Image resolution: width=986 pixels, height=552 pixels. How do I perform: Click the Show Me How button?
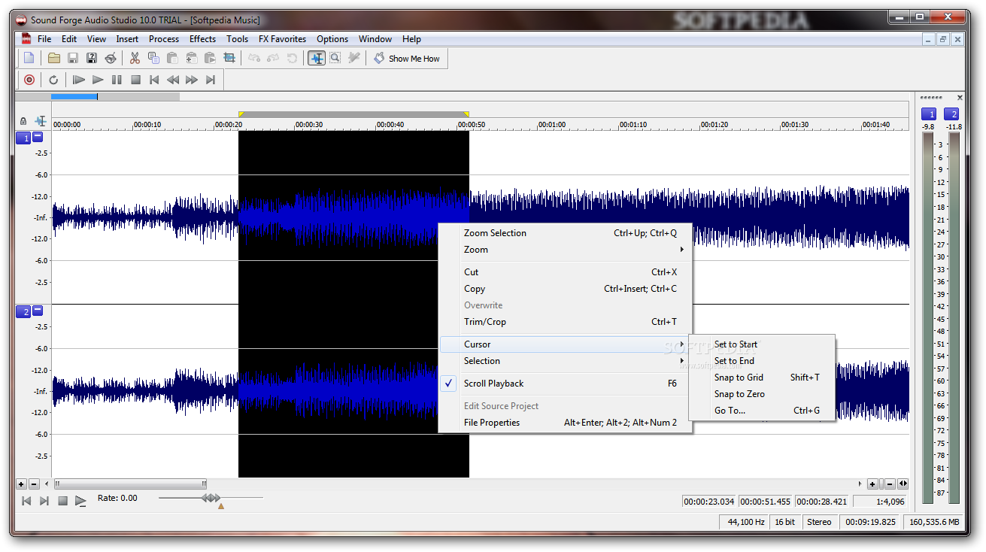pos(407,58)
